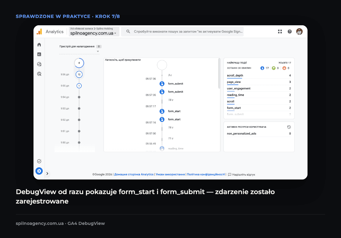Open the Configure checkmark icon
The height and width of the screenshot is (238, 341).
tap(39, 161)
